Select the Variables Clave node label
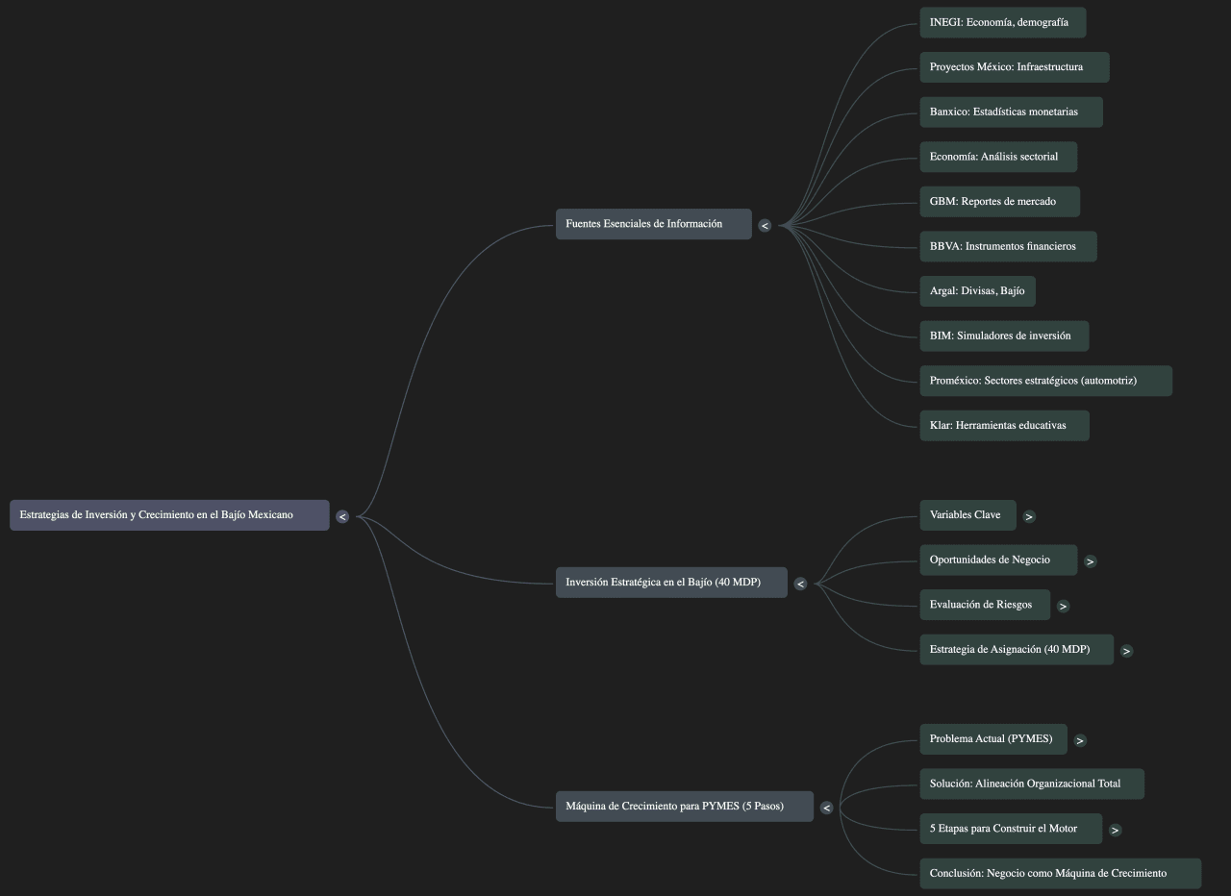Viewport: 1231px width, 896px height. tap(967, 515)
